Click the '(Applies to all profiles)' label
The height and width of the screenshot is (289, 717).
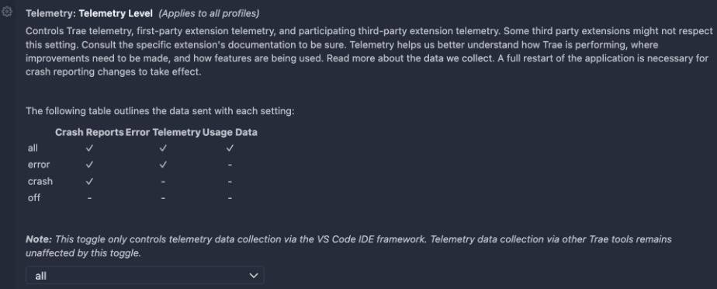(209, 13)
